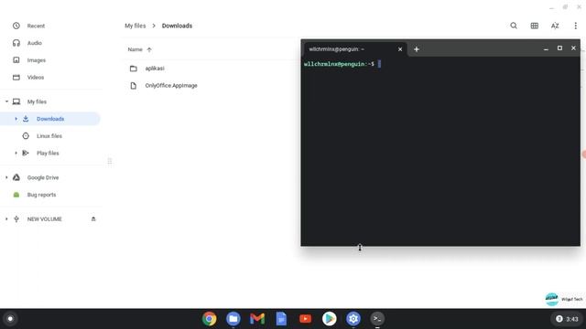Select the aplikasi folder

click(155, 69)
